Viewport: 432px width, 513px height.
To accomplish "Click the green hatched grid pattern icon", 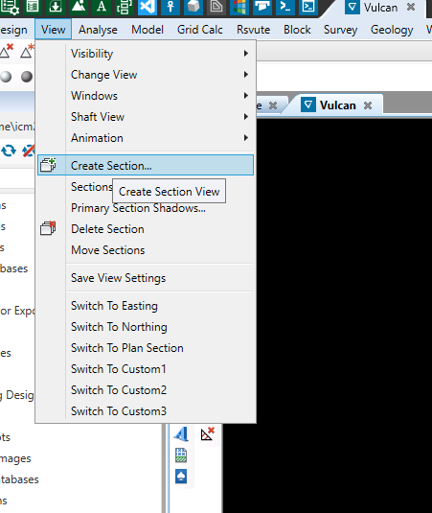I will click(181, 455).
